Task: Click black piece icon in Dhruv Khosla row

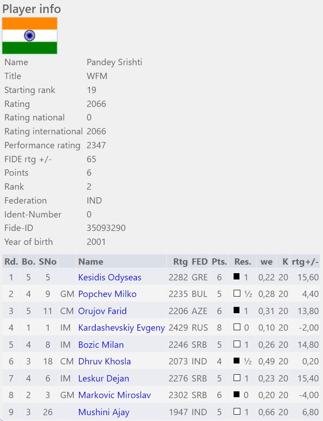Action: (x=237, y=361)
